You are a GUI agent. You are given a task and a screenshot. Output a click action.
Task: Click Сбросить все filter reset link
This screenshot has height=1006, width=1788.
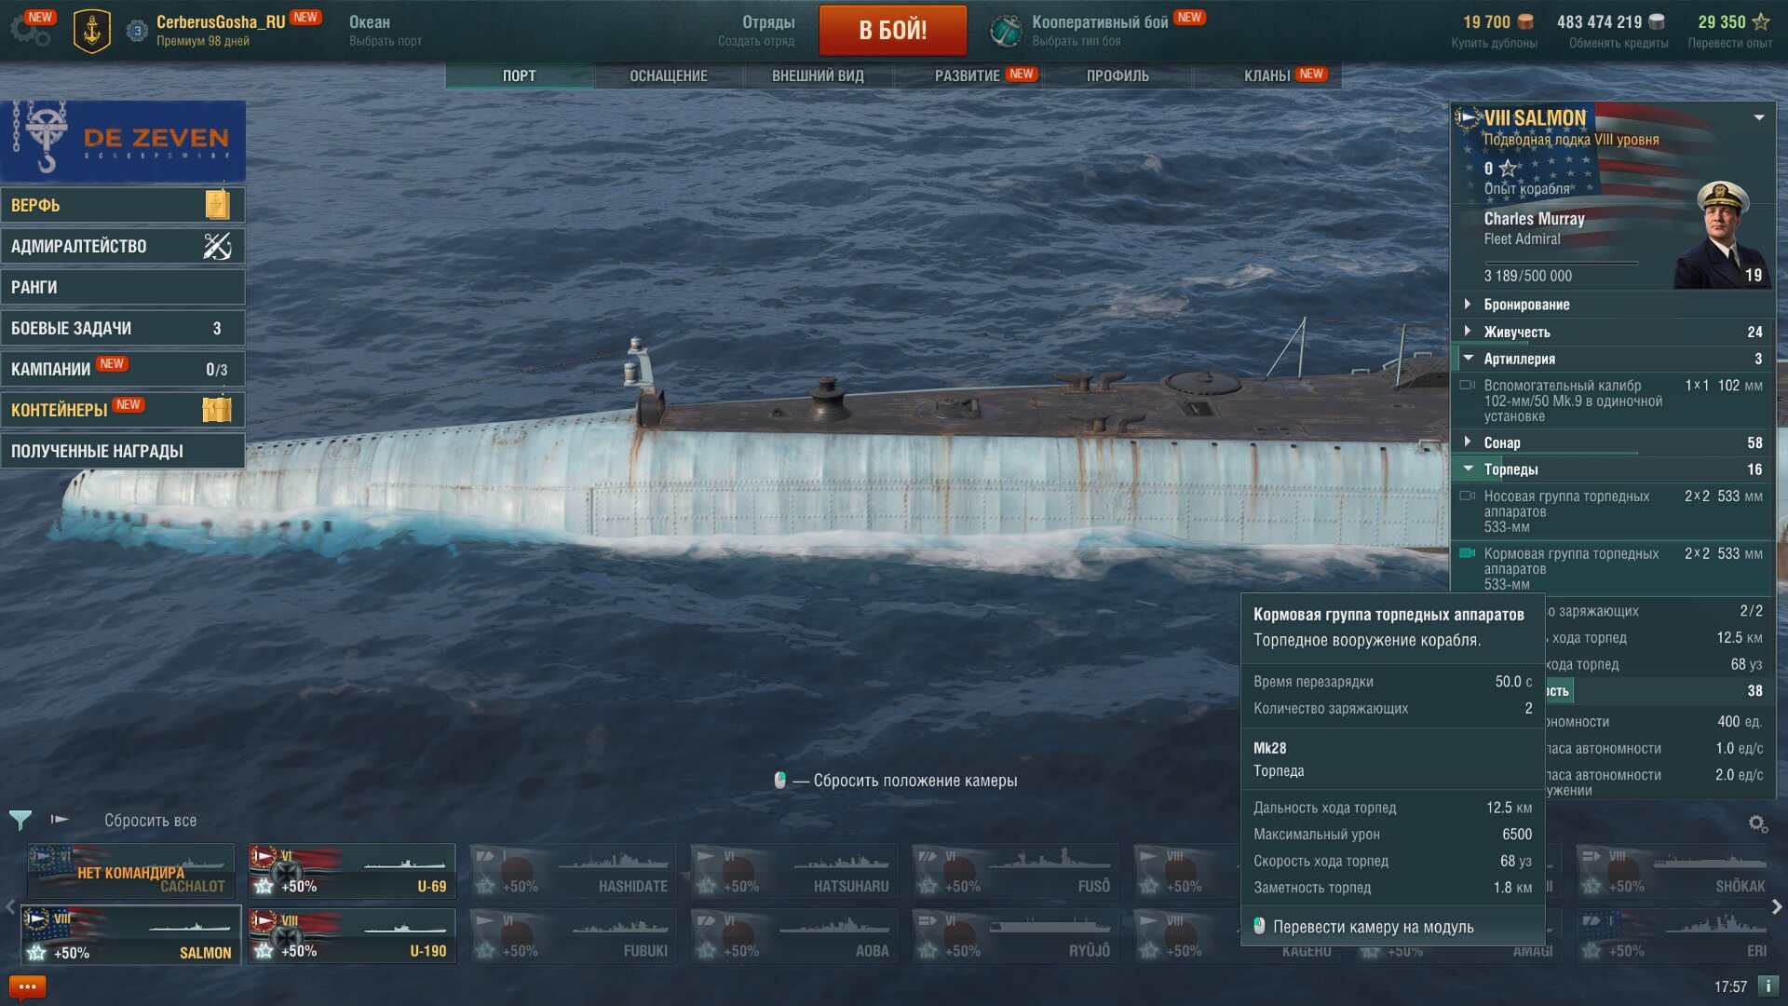tap(150, 821)
